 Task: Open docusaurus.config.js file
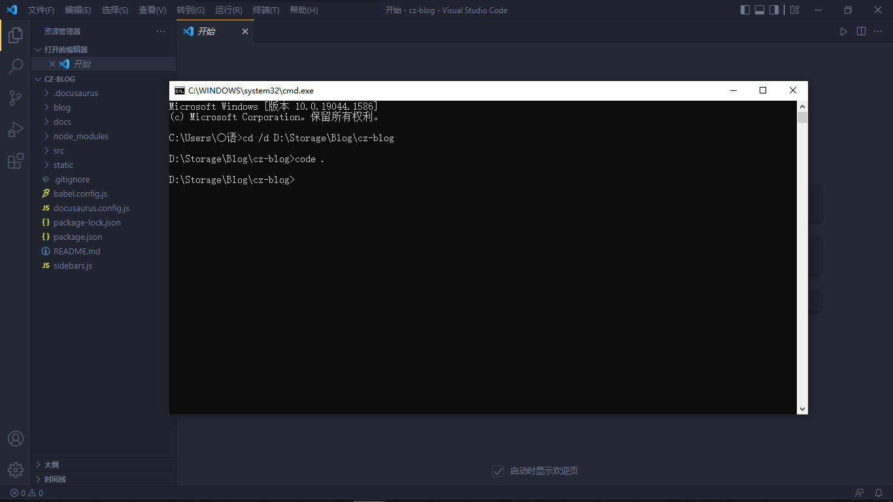[104, 208]
